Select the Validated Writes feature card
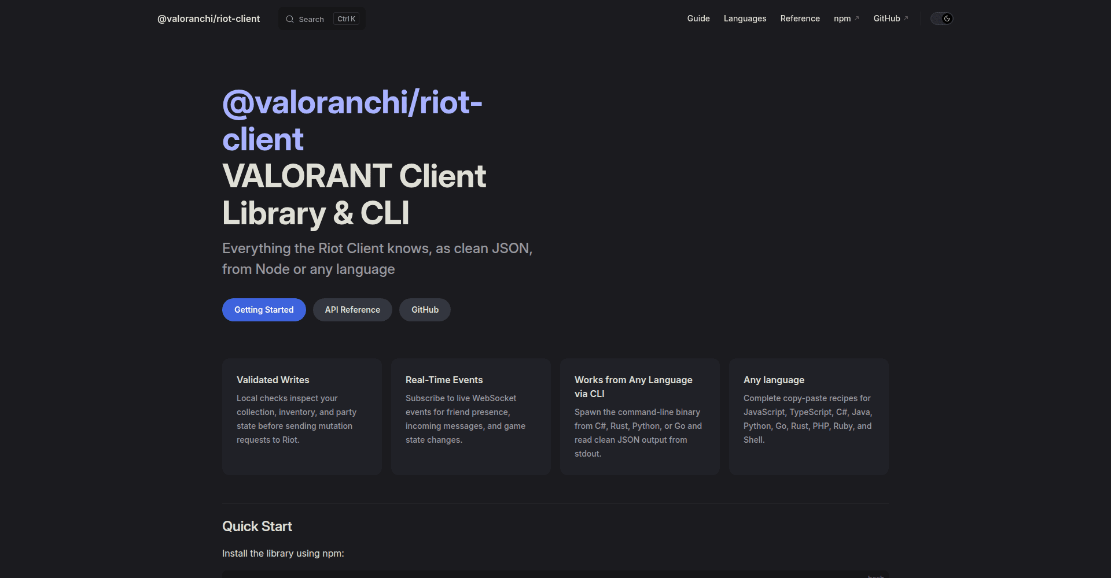 tap(302, 417)
